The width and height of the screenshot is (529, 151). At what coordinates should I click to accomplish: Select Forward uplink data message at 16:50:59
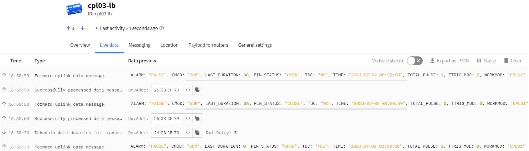coord(69,76)
